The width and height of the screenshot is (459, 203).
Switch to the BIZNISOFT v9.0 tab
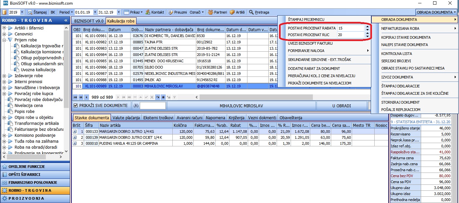89,21
